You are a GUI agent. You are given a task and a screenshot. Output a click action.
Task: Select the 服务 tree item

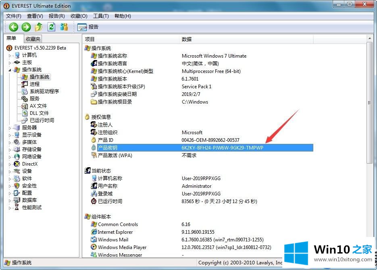pyautogui.click(x=35, y=98)
